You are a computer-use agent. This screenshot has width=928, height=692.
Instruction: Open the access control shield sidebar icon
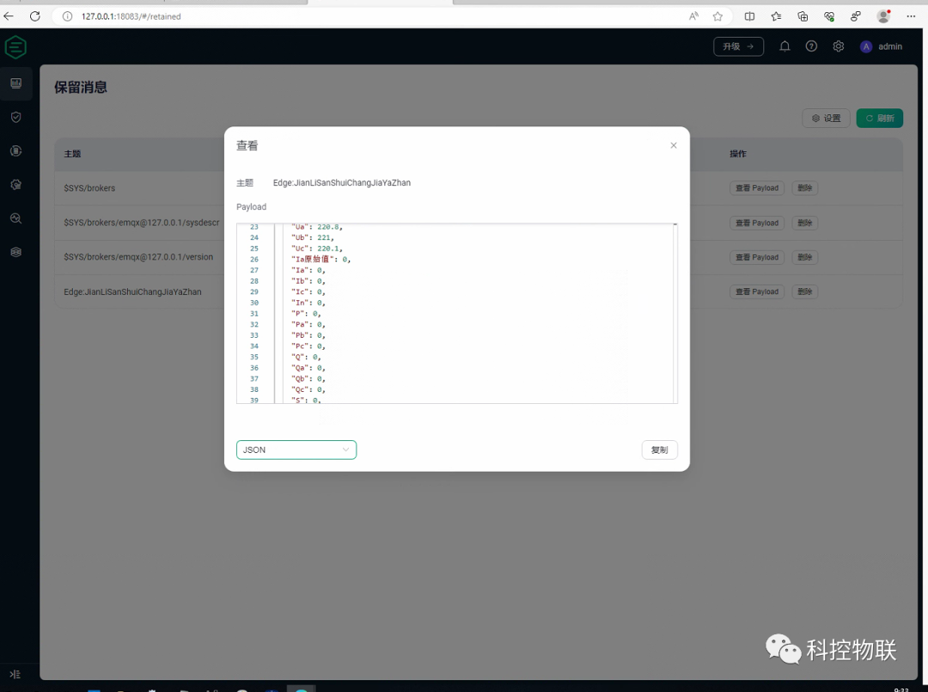[x=16, y=117]
